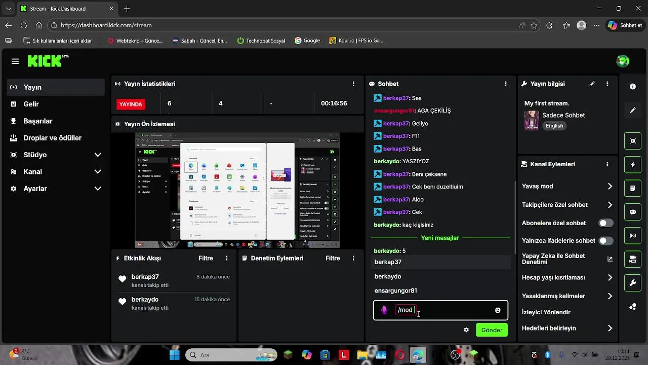Click the wrench icon in right rail
Viewport: 648px width, 365px height.
[x=633, y=283]
